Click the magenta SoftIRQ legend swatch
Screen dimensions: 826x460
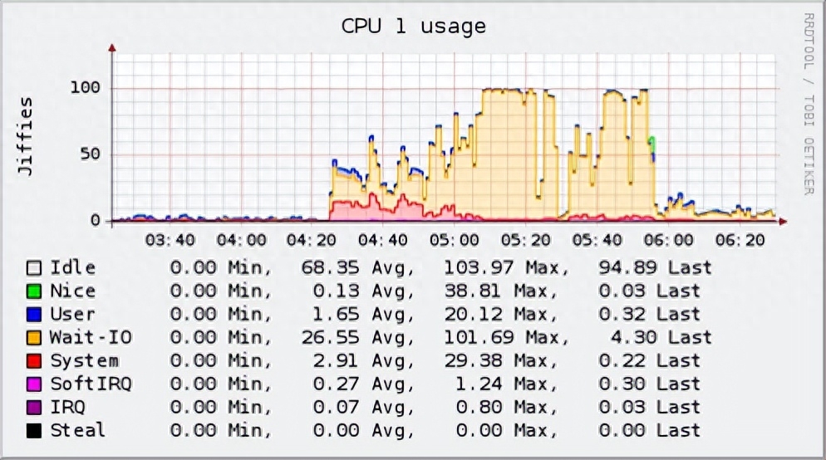pyautogui.click(x=34, y=384)
